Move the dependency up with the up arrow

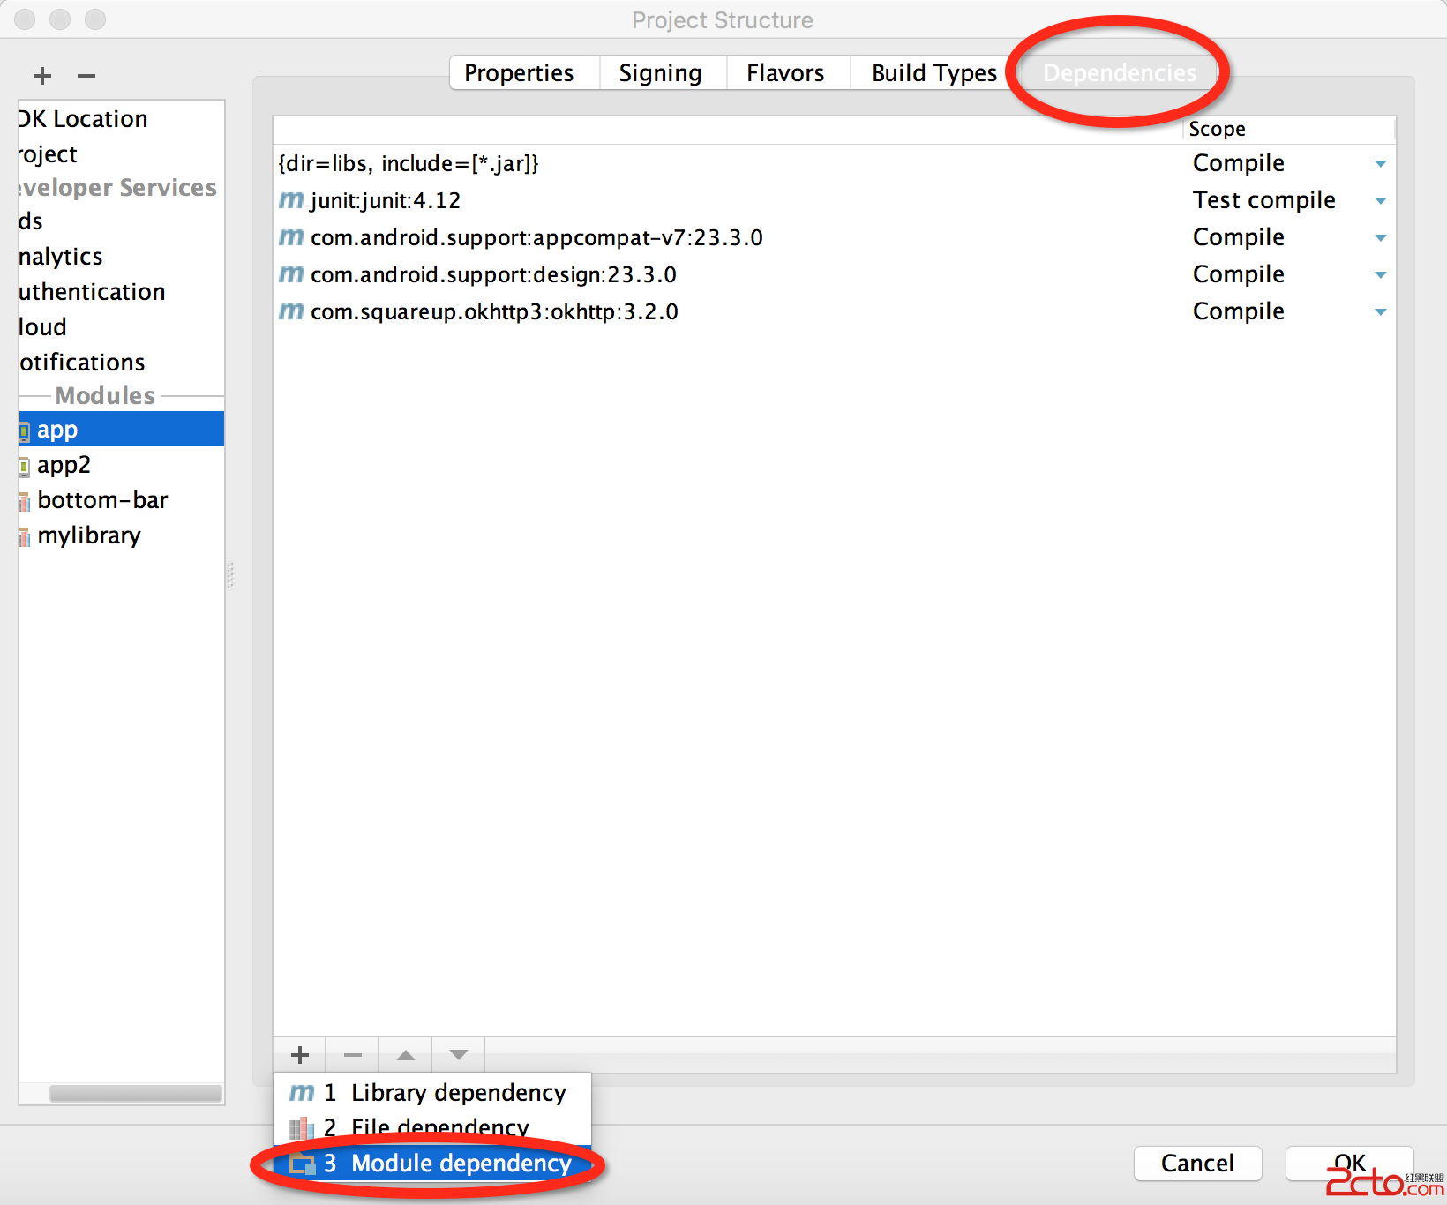[406, 1055]
